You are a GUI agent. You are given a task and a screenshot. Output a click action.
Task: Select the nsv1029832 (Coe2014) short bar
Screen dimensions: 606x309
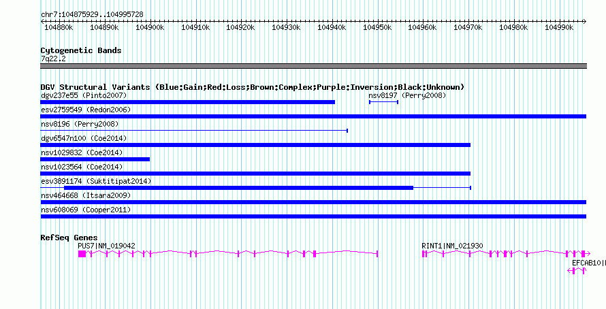pyautogui.click(x=95, y=159)
